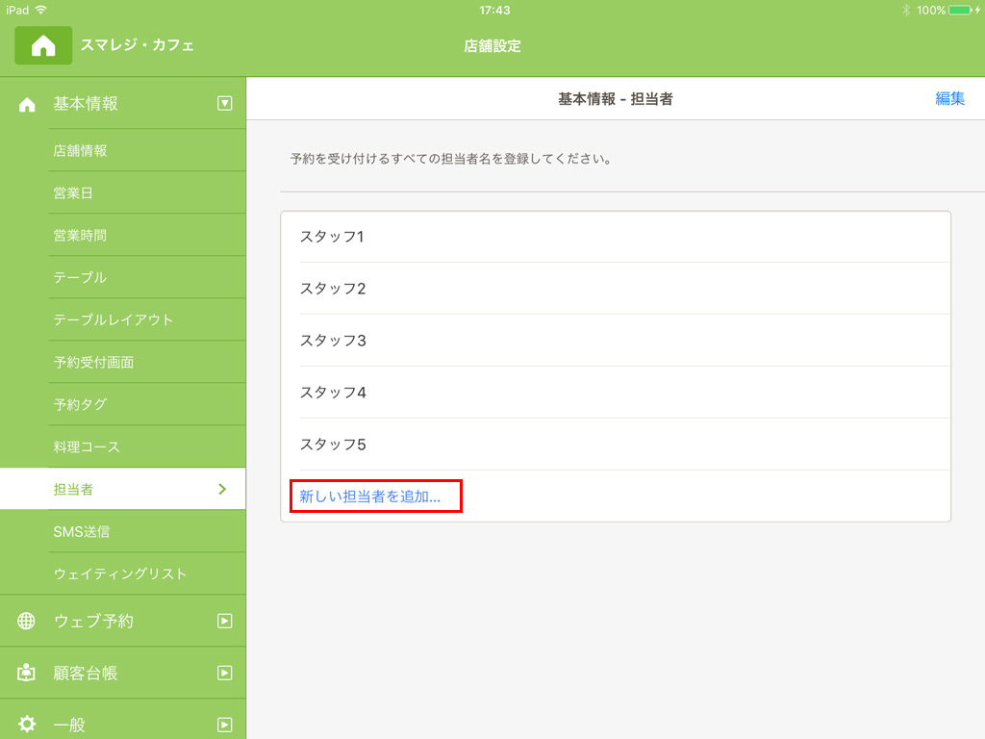Click the 店舗設定 header title
This screenshot has width=985, height=739.
(492, 46)
